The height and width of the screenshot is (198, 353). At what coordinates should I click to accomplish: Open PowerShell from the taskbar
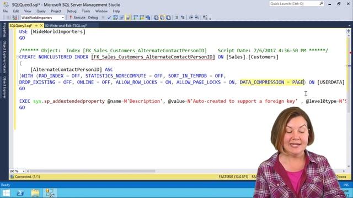coord(20,193)
